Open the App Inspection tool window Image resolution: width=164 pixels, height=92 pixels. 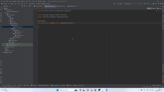coord(55,85)
